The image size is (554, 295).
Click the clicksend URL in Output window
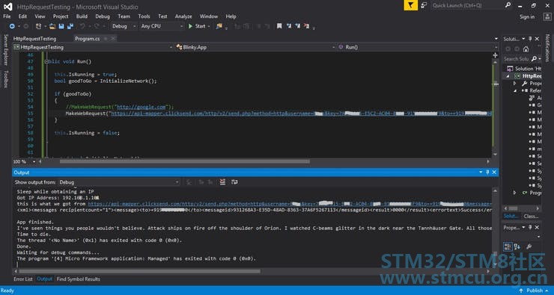click(x=289, y=204)
